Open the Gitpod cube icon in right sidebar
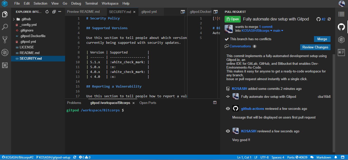 tap(341, 40)
